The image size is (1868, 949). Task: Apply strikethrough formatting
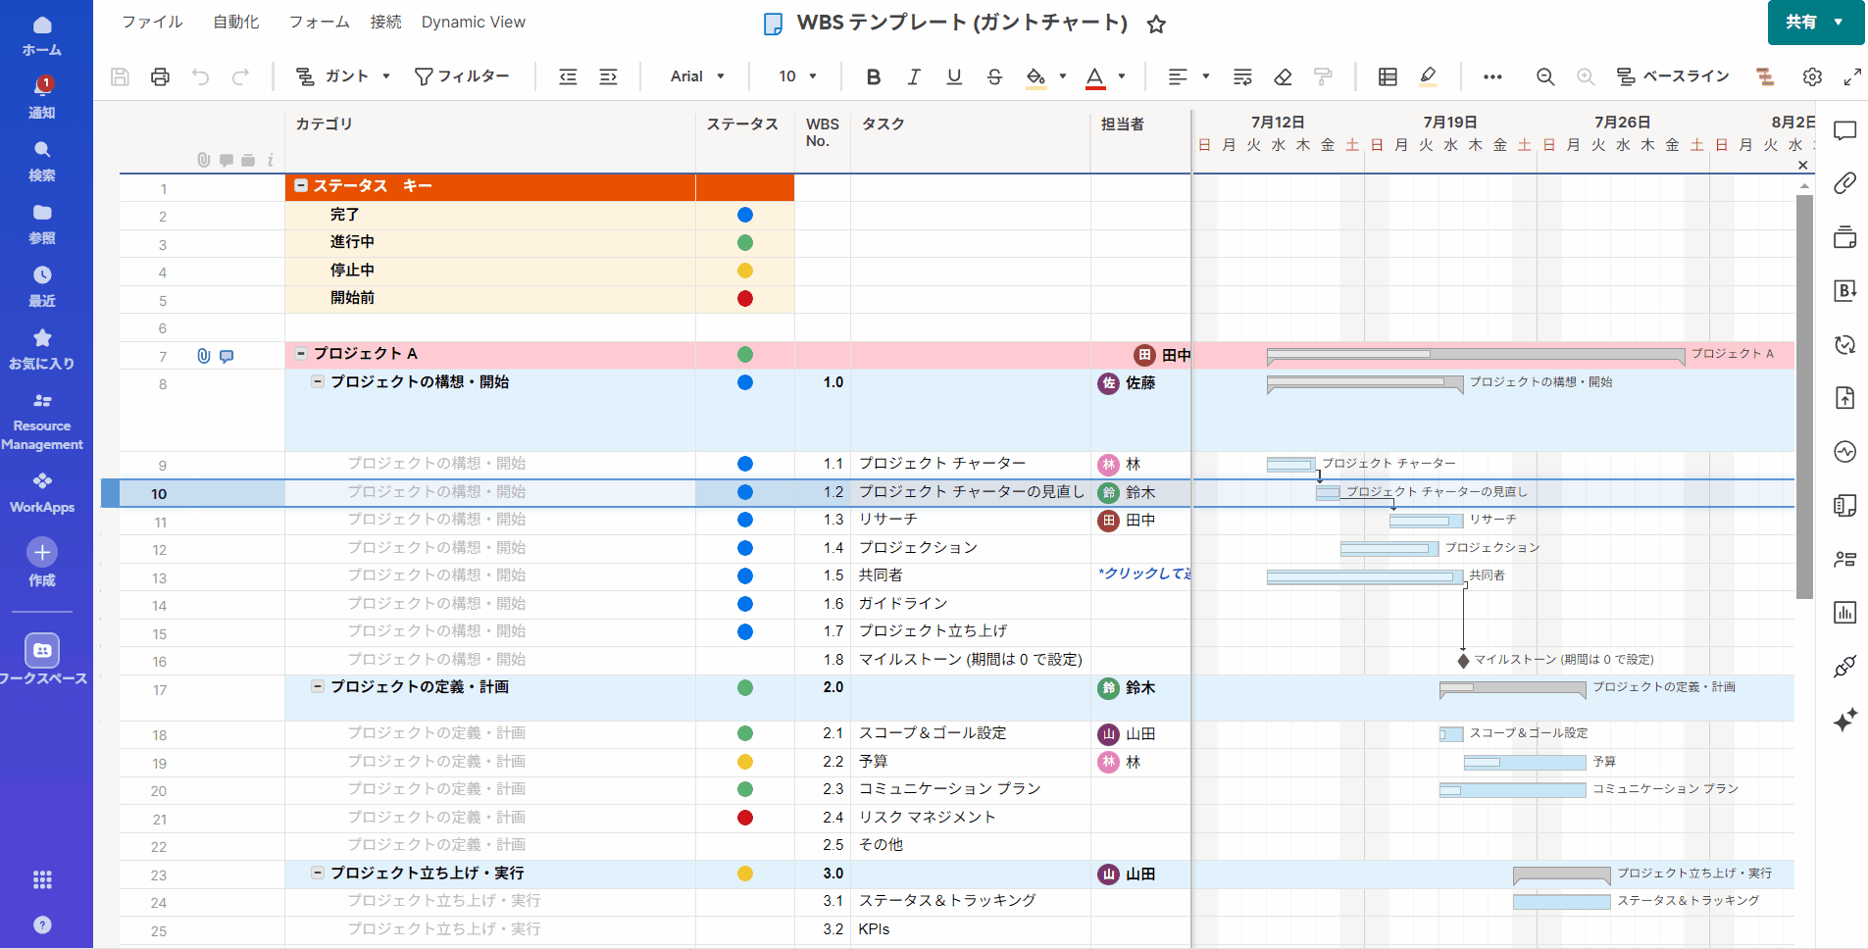(994, 76)
